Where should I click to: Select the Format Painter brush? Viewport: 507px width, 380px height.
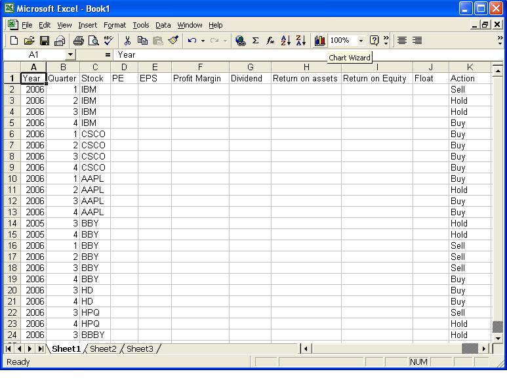[173, 41]
